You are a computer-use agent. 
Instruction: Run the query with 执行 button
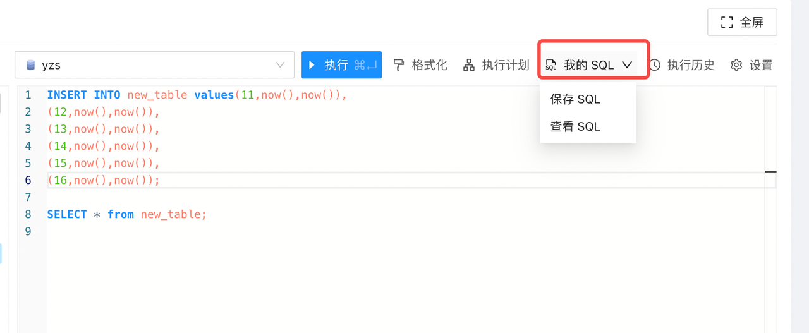point(341,65)
